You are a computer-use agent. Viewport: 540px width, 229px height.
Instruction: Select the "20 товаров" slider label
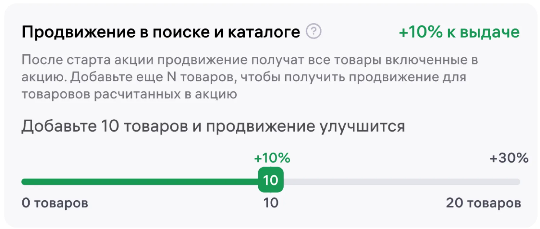[483, 203]
